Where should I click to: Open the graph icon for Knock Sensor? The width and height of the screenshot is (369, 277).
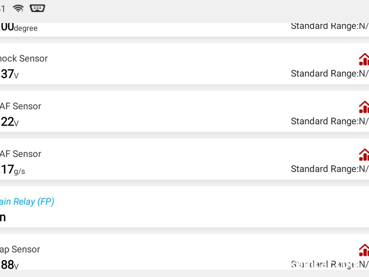pos(364,59)
